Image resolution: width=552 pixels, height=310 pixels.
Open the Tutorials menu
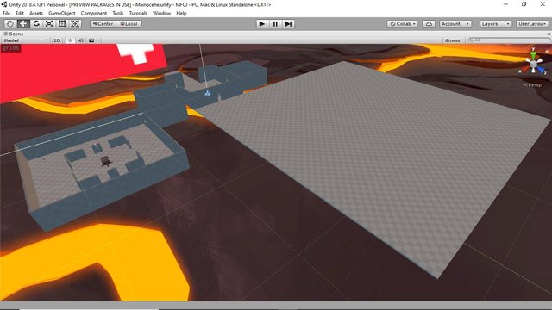pos(138,14)
